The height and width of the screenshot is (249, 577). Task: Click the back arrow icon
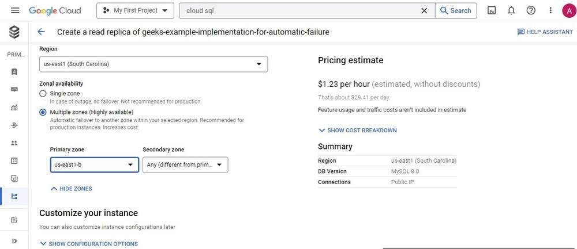coord(41,32)
